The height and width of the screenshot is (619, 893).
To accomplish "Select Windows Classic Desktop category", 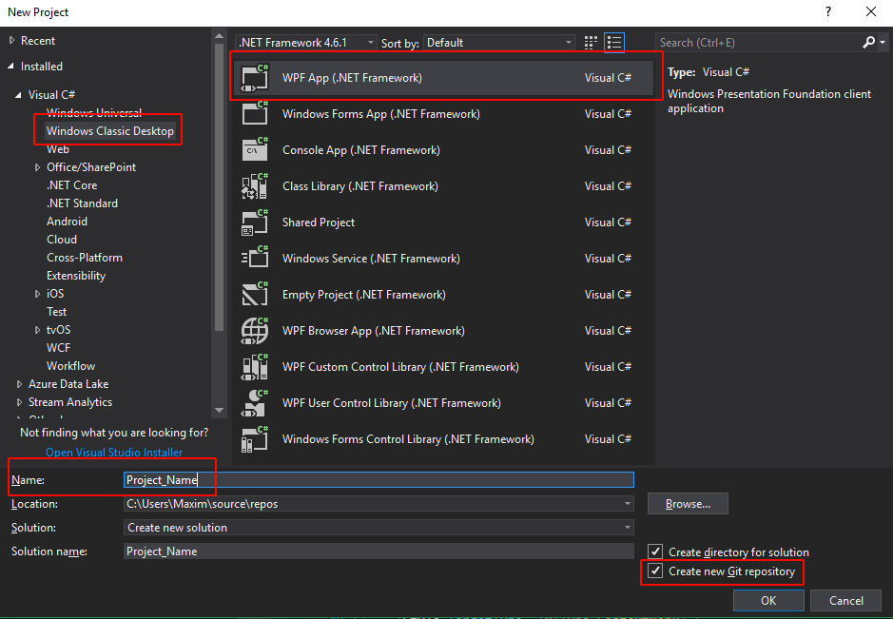I will click(110, 131).
